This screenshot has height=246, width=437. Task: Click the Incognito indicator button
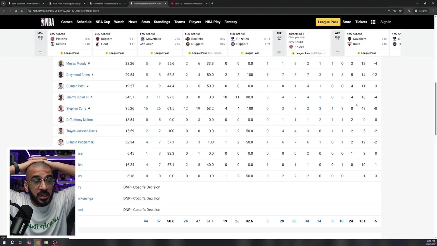(x=421, y=11)
